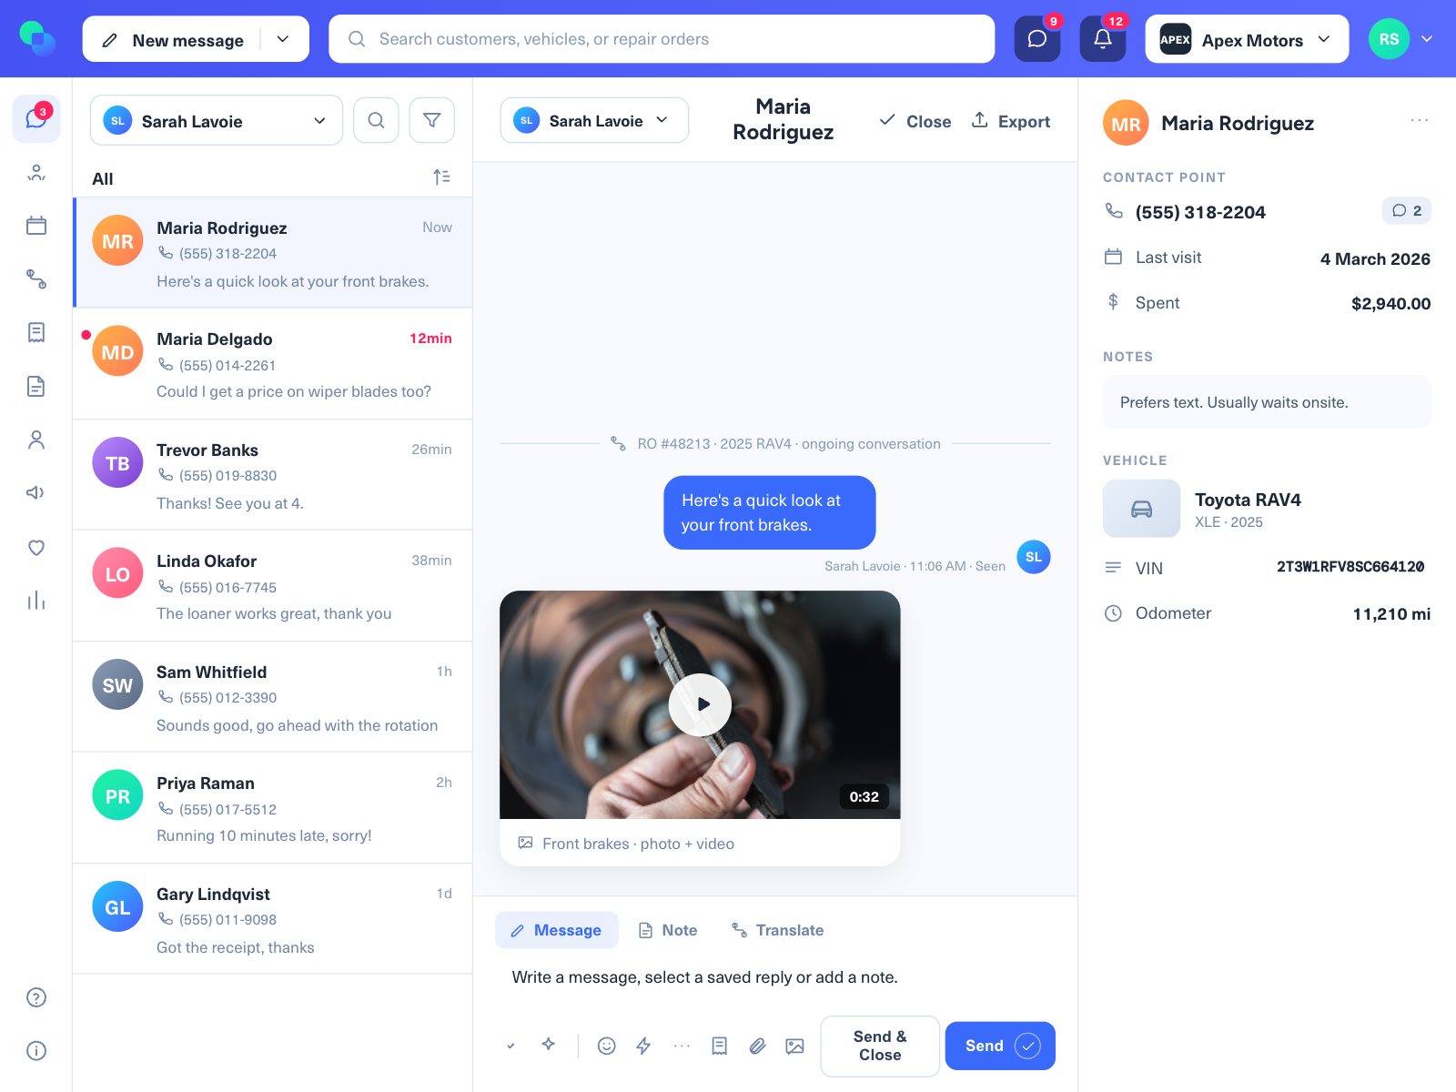Open the bell notifications with 12 badge
This screenshot has width=1456, height=1092.
[x=1102, y=39]
